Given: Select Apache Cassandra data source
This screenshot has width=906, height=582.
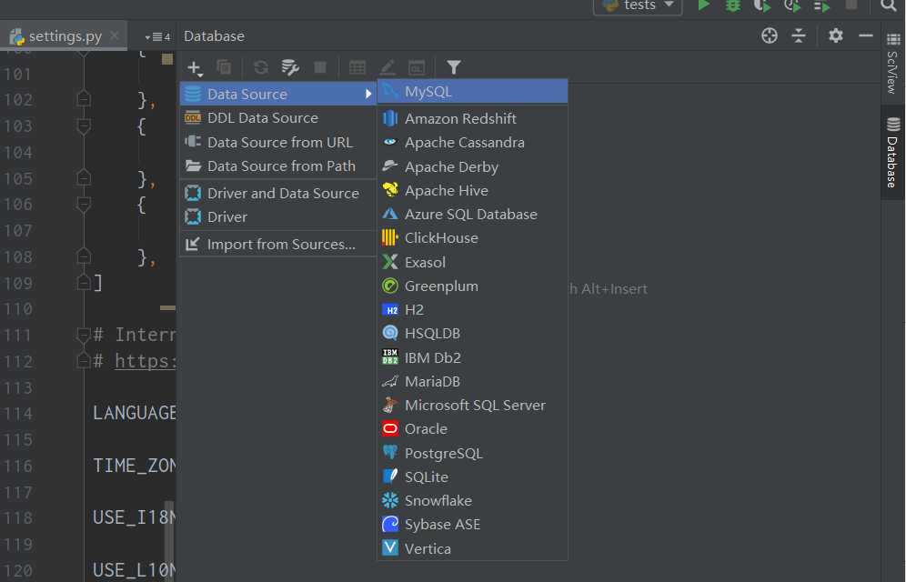Looking at the screenshot, I should pos(473,143).
